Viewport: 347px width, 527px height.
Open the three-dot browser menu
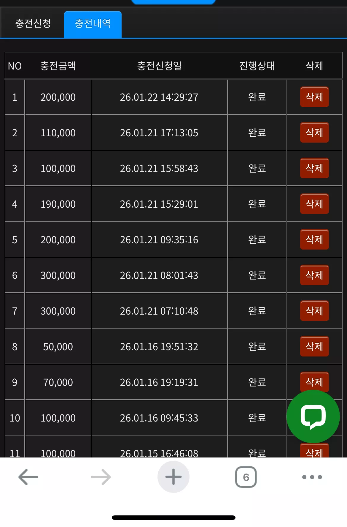pyautogui.click(x=312, y=477)
